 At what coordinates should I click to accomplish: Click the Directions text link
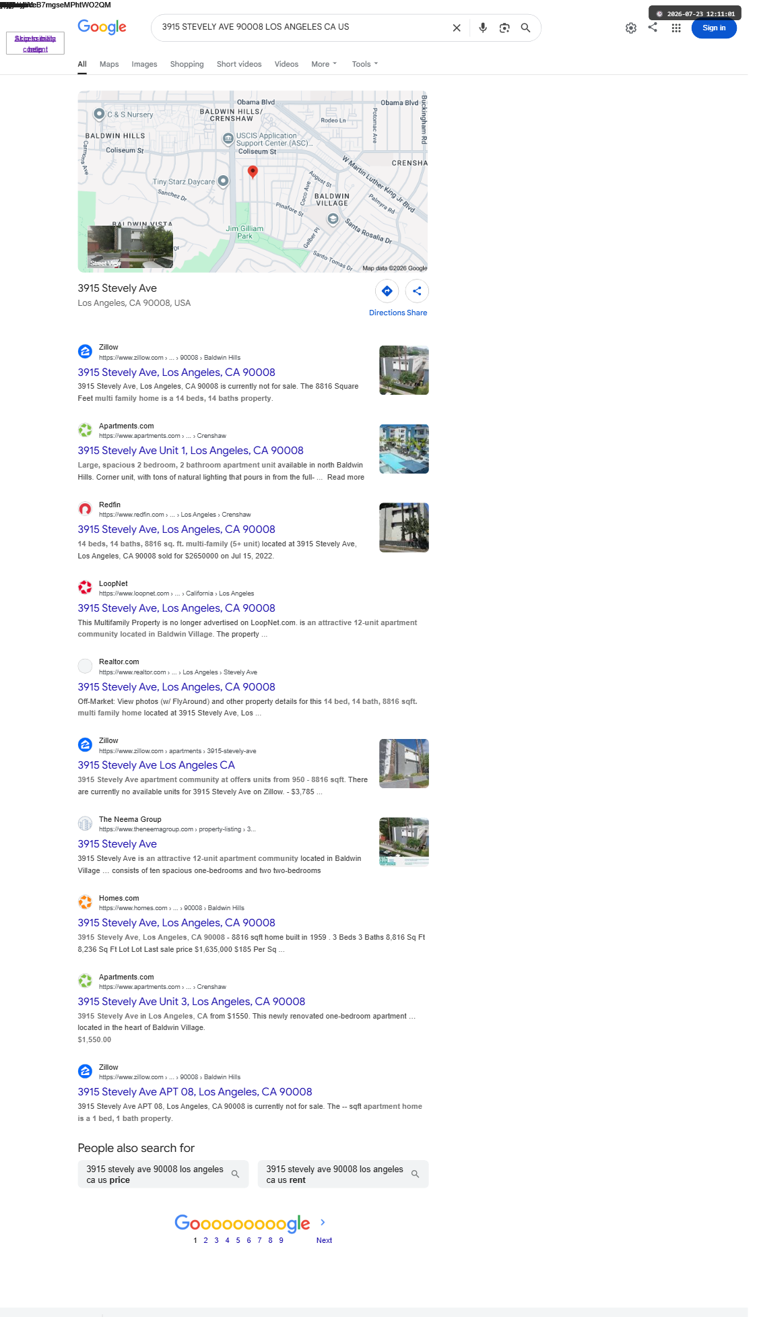point(387,313)
